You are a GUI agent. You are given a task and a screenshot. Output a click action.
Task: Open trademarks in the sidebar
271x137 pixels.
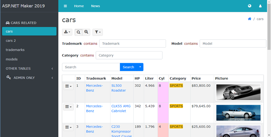pos(29,50)
